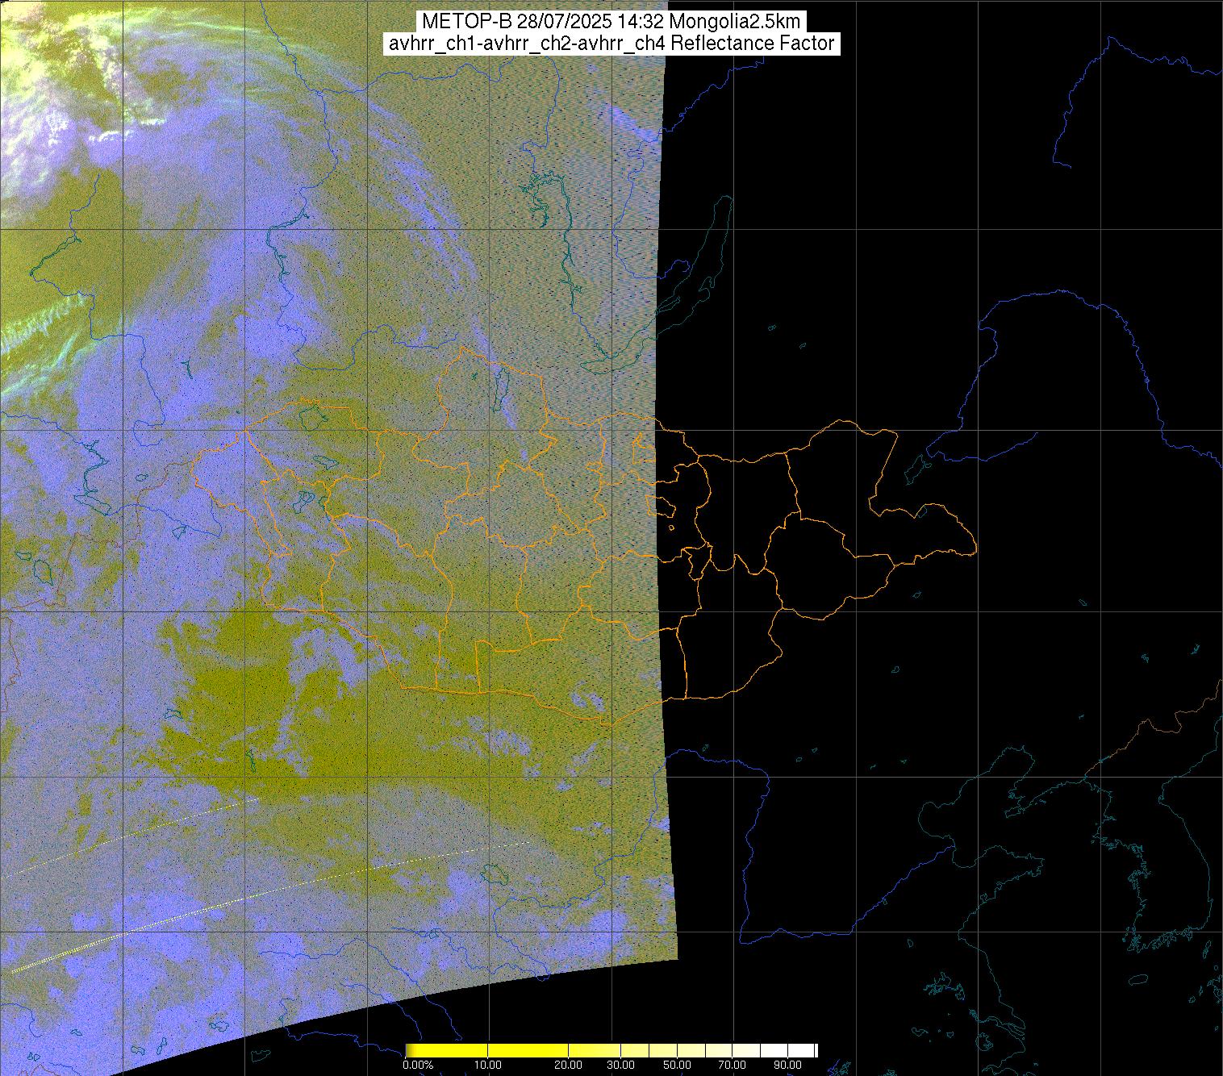Click the 90.00 tick label on the scale

point(787,1066)
